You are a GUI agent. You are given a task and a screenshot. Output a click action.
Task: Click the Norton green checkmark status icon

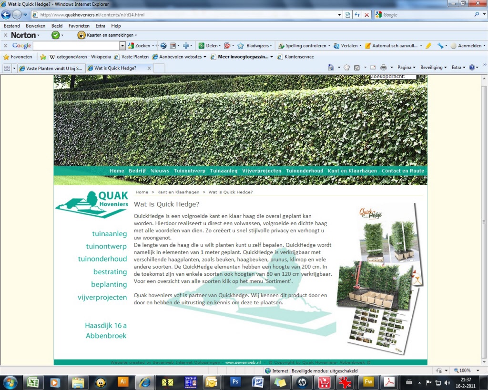coord(55,35)
